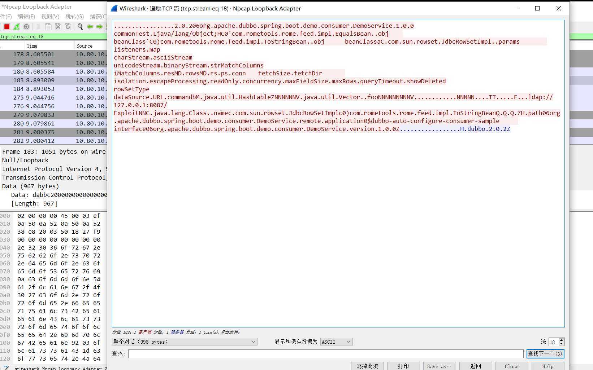This screenshot has width=593, height=370.
Task: Click the Close button in dialog
Action: click(x=511, y=366)
